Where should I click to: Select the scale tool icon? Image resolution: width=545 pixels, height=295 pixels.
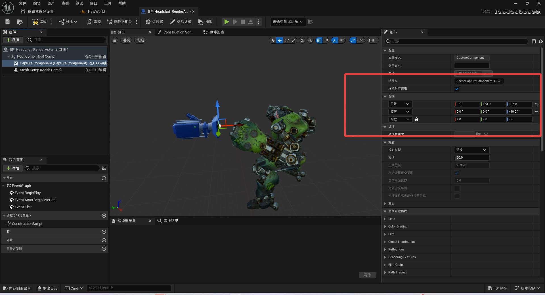294,40
